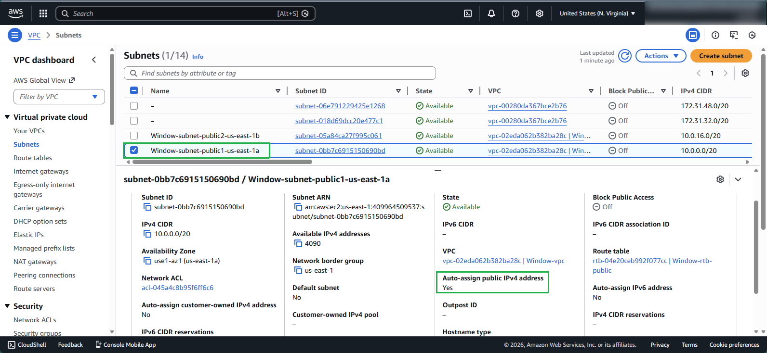Open Console Mobile App link
Screen dimensions: 767x353
click(x=125, y=345)
